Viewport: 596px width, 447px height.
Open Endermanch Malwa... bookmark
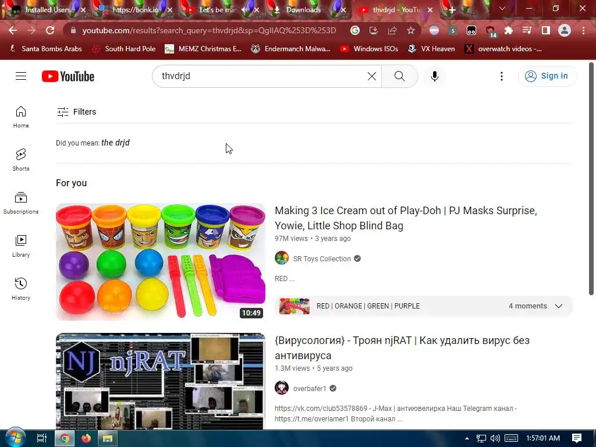[291, 49]
